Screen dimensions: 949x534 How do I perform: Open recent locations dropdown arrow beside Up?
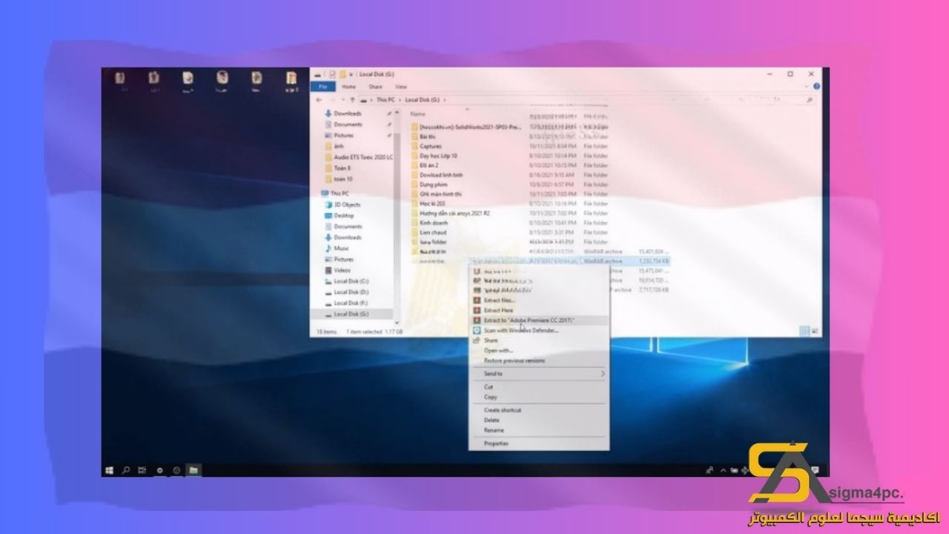[x=343, y=99]
